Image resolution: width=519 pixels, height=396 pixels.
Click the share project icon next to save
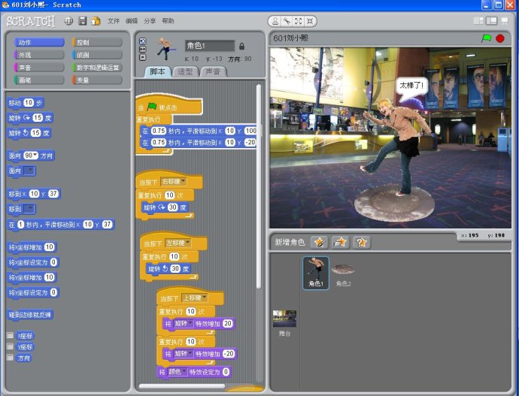coord(96,21)
